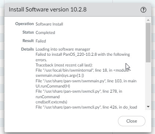Click the Traceback most recent call line
The height and width of the screenshot is (134, 155).
64,65
